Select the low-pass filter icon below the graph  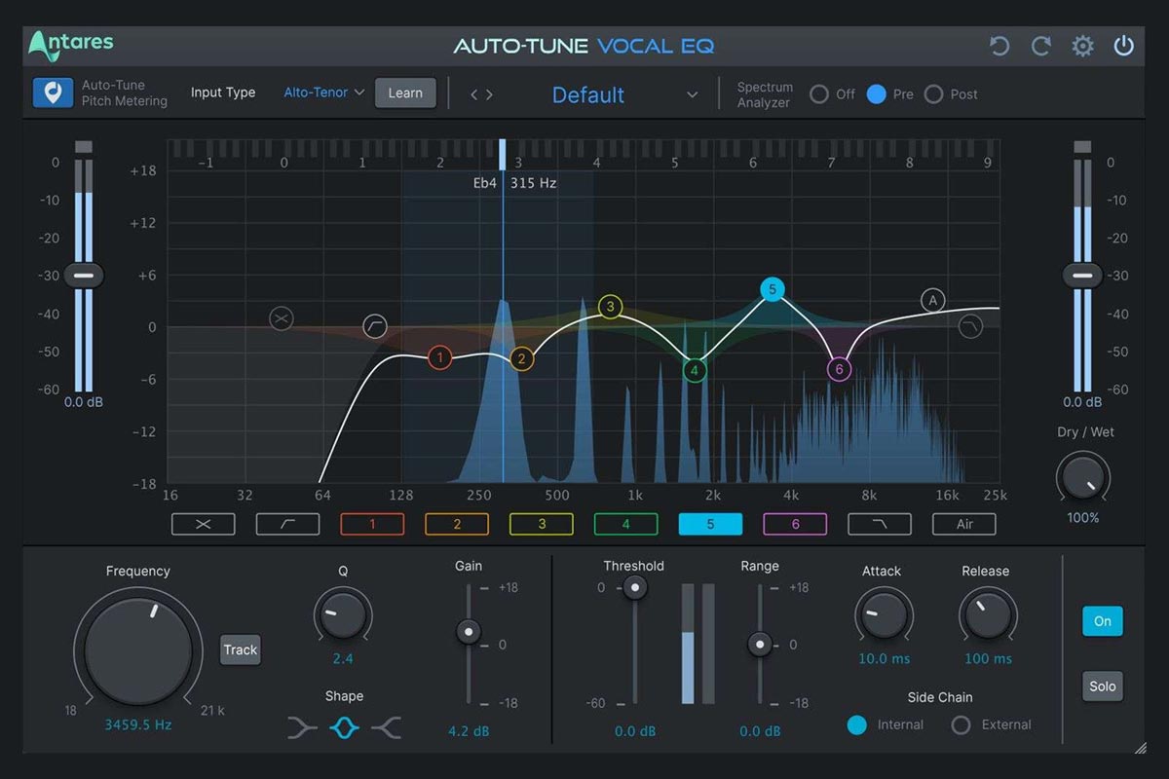tap(880, 524)
